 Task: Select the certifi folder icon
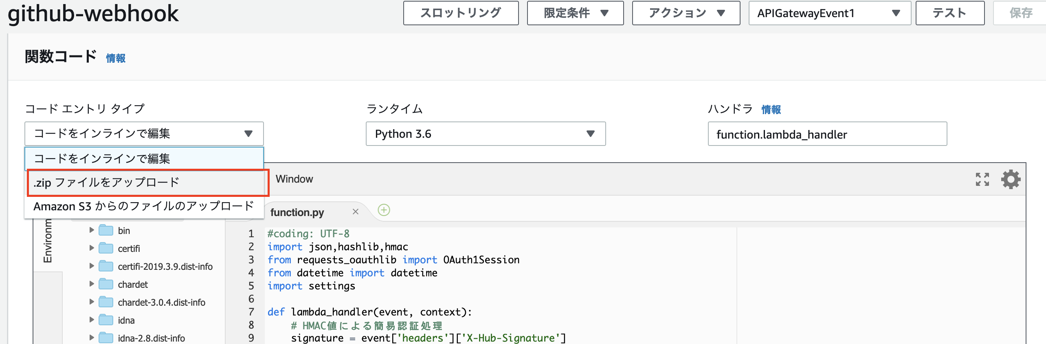point(106,248)
